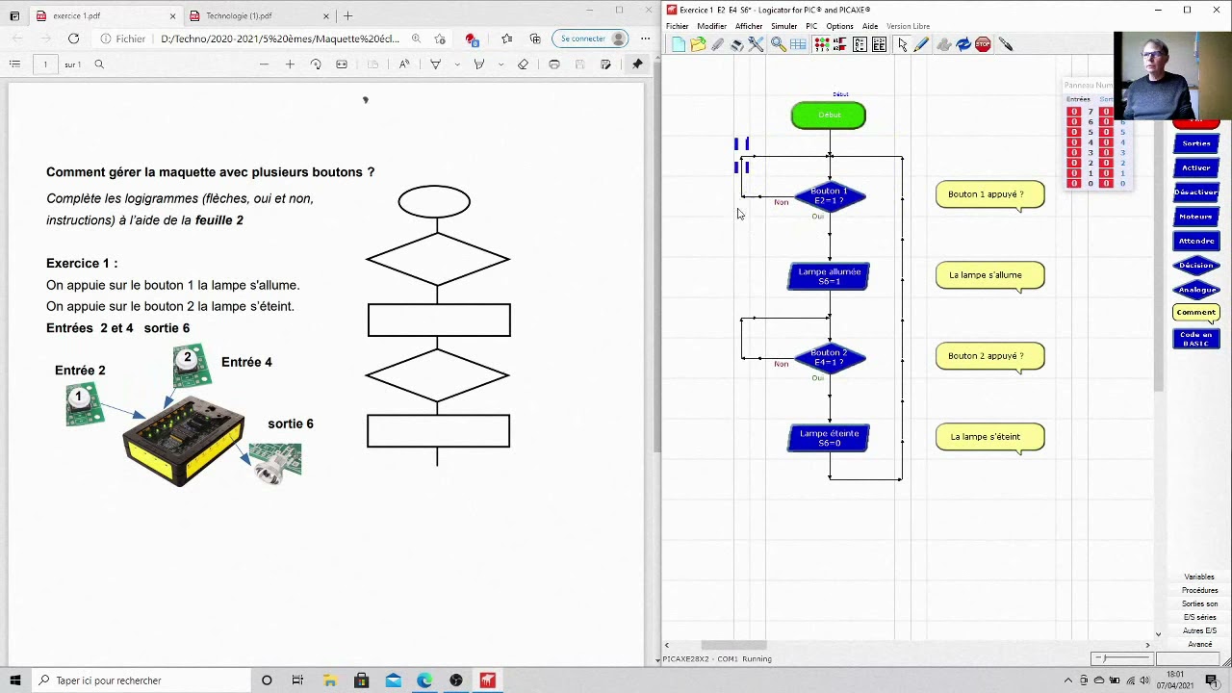Select the pencil line-drawing tool in Logicator
Image resolution: width=1232 pixels, height=693 pixels.
tap(921, 44)
